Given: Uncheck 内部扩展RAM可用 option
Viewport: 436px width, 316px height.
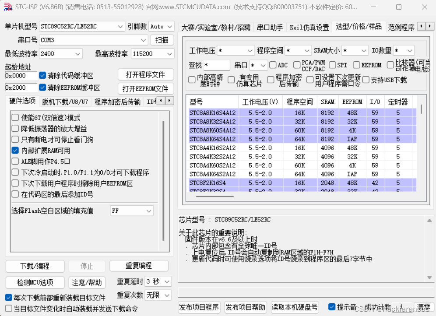Looking at the screenshot, I should pos(15,151).
